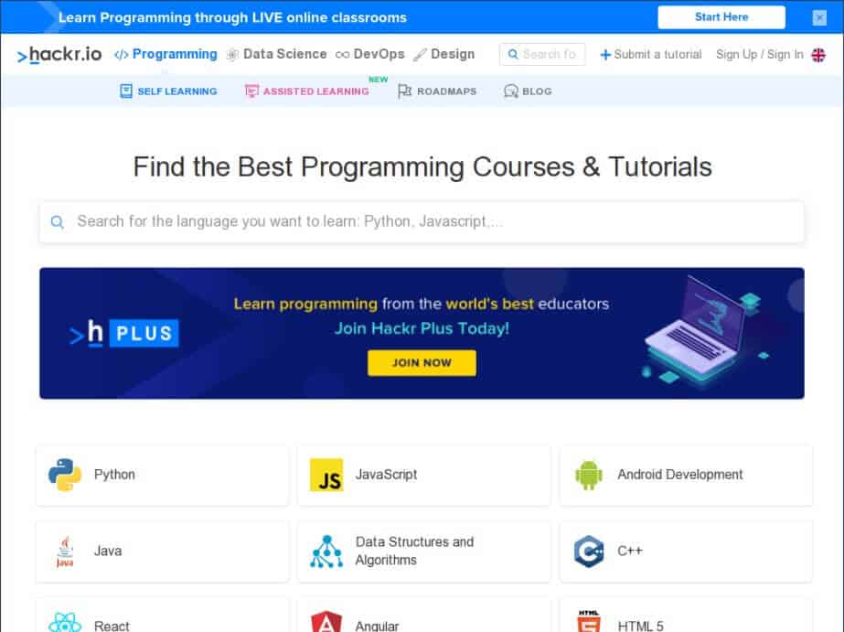Click the Blog chat bubble icon
Image resolution: width=844 pixels, height=632 pixels.
tap(511, 91)
